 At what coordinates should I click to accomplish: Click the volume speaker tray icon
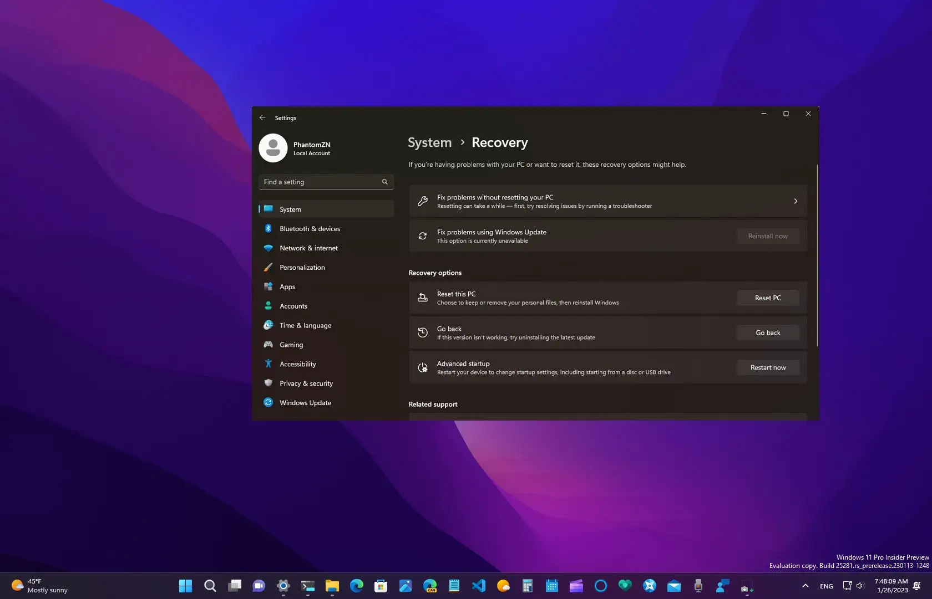(860, 586)
